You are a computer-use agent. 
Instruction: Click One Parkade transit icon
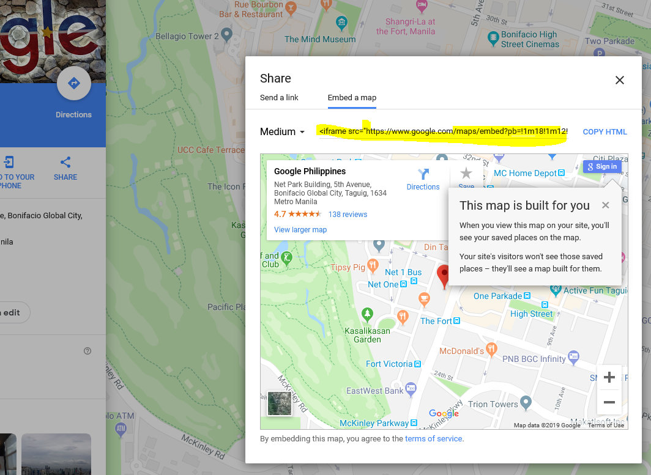(527, 296)
